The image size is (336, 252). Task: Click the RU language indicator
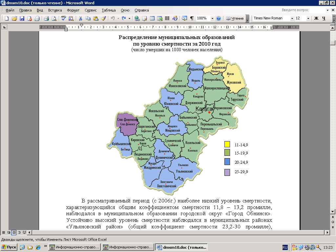[285, 247]
